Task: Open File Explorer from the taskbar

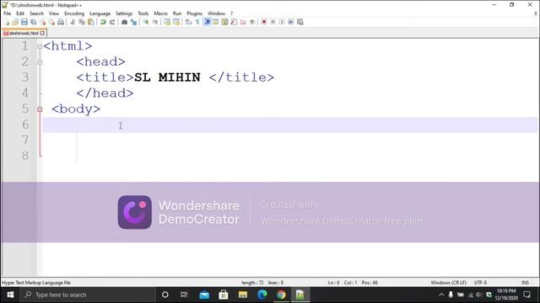Action: point(243,295)
